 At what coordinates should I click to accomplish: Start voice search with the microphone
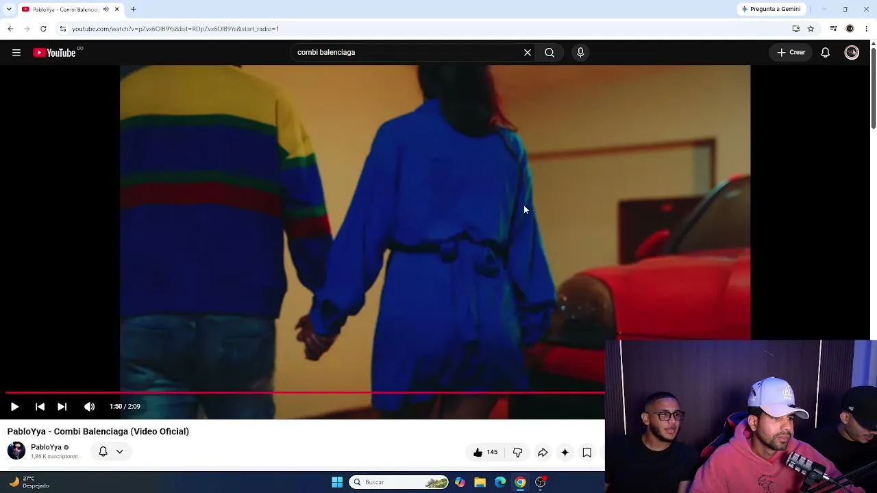pyautogui.click(x=580, y=53)
